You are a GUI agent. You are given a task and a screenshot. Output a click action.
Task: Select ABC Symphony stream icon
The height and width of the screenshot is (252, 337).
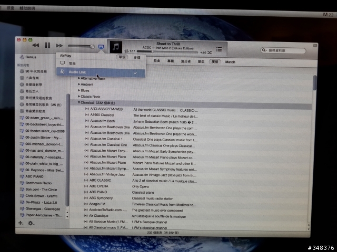coord(86,198)
